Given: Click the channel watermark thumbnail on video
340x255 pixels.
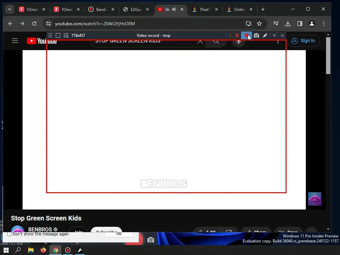Looking at the screenshot, I should (315, 199).
